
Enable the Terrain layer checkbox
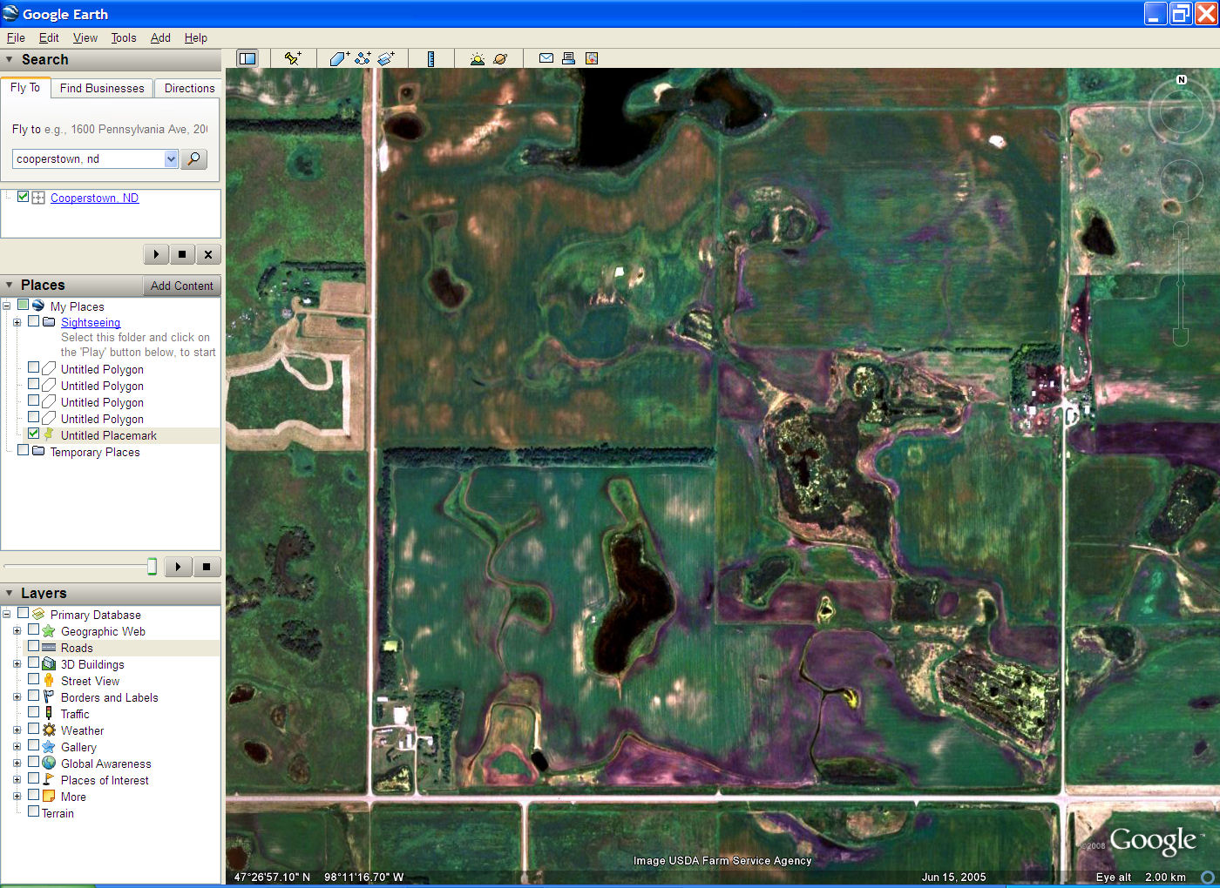click(33, 811)
